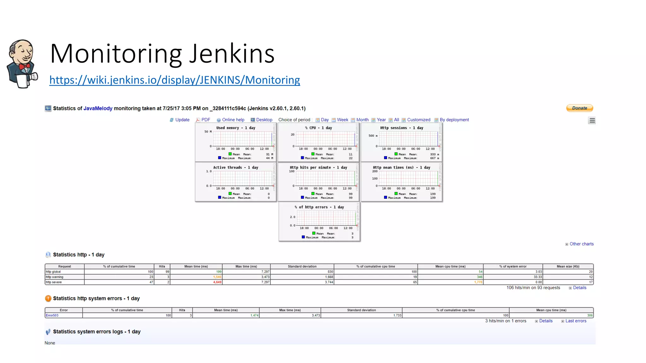This screenshot has height=363, width=646.
Task: Sort errors table by Mean time (ms)
Action: coord(226,310)
